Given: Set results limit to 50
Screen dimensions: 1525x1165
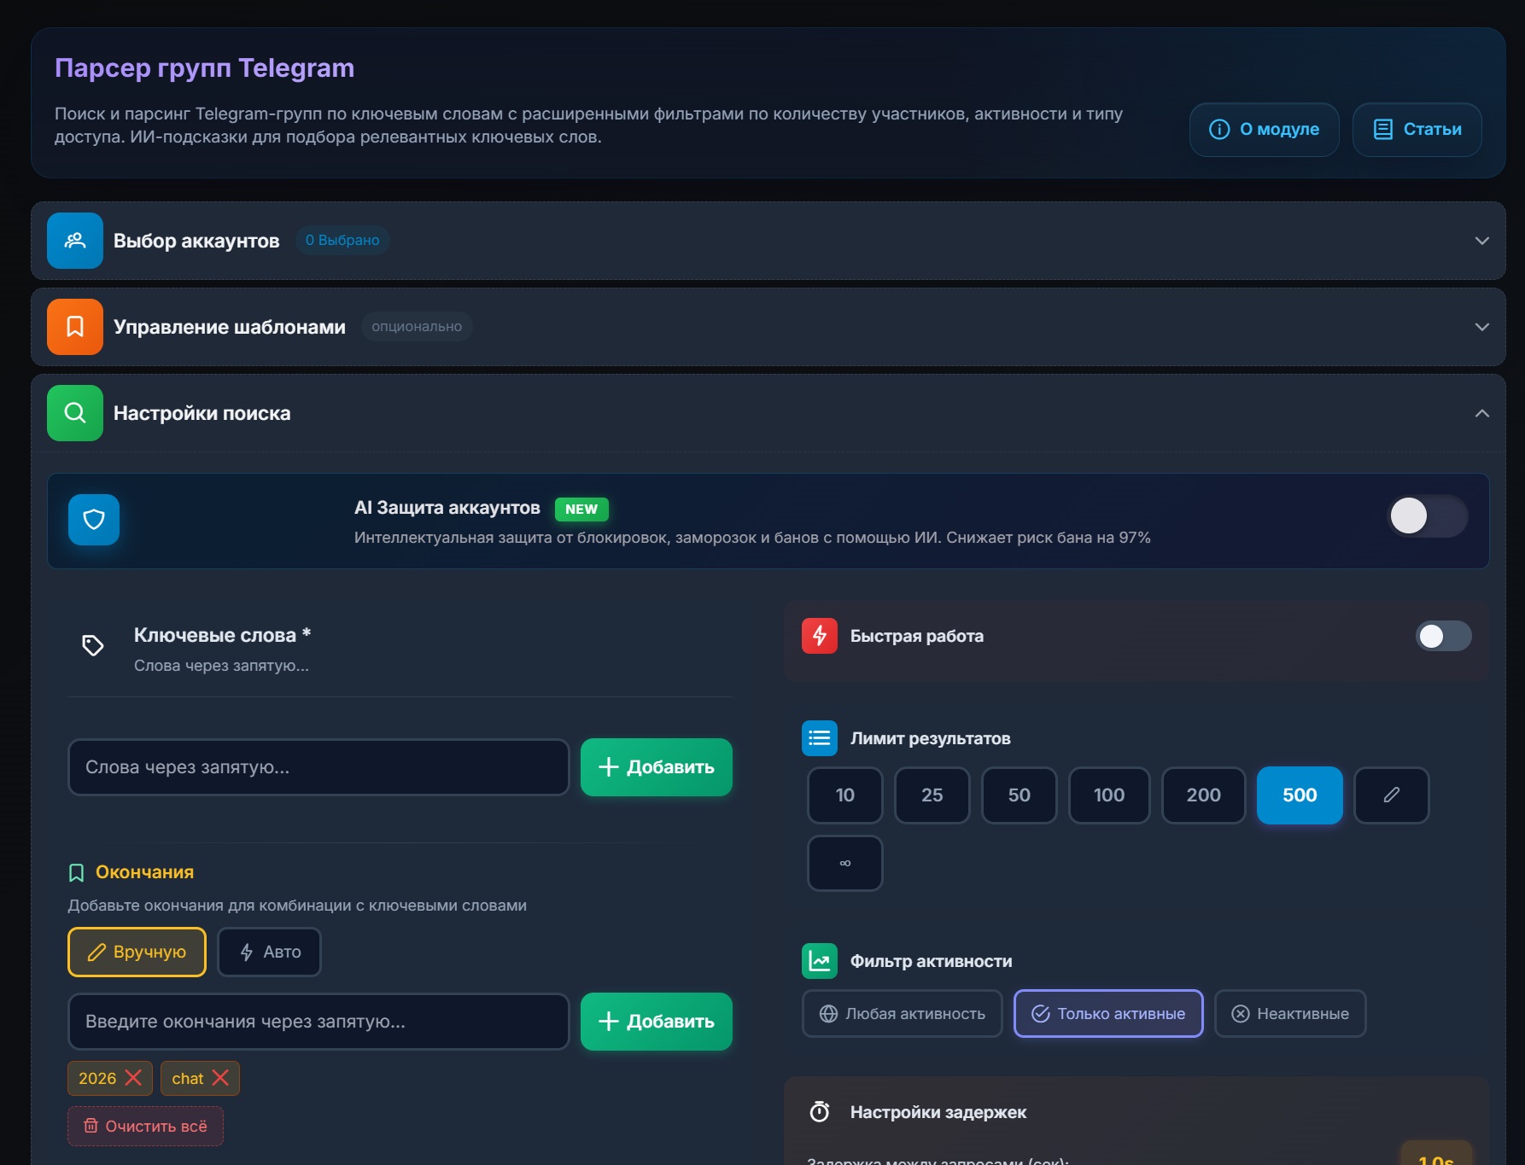Looking at the screenshot, I should pyautogui.click(x=1020, y=795).
